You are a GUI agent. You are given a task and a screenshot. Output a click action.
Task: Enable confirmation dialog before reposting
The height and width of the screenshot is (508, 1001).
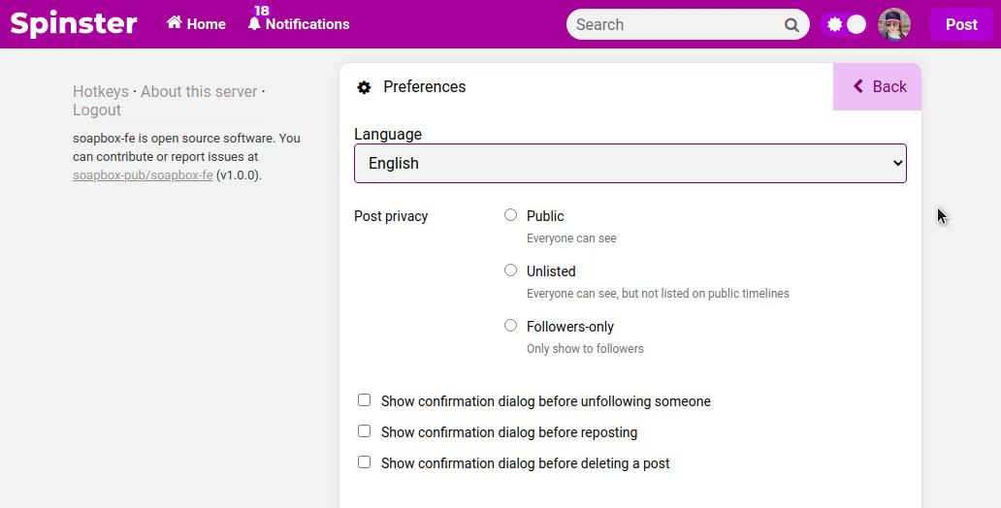click(x=364, y=431)
